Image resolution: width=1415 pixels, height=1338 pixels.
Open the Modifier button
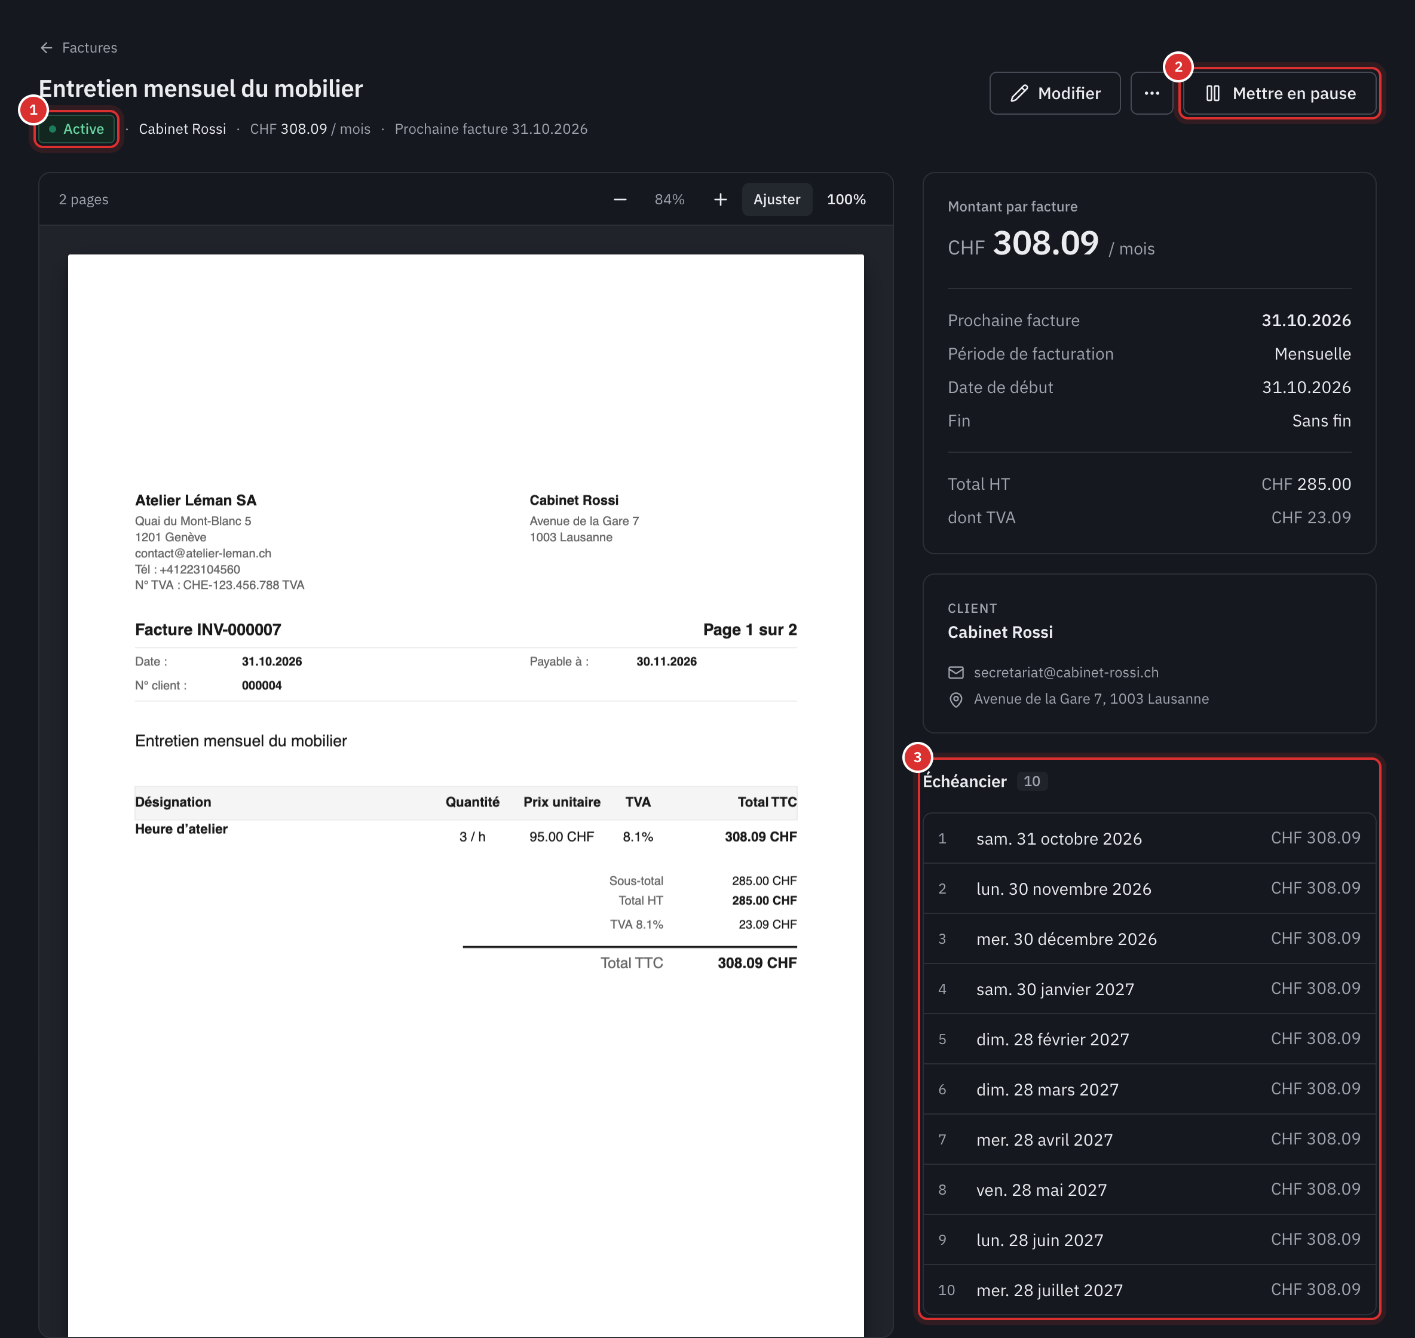pyautogui.click(x=1055, y=93)
